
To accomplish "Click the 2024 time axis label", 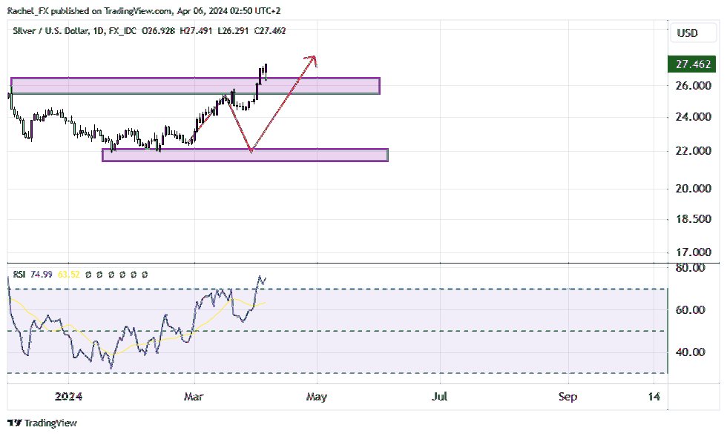I will pyautogui.click(x=68, y=397).
